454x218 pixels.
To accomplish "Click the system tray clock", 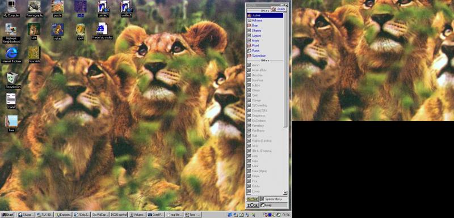I will 286,215.
